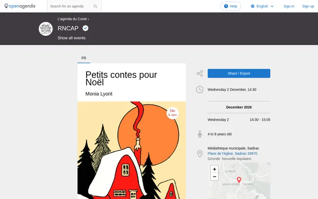Click the red map marker
The width and height of the screenshot is (318, 199).
(239, 180)
